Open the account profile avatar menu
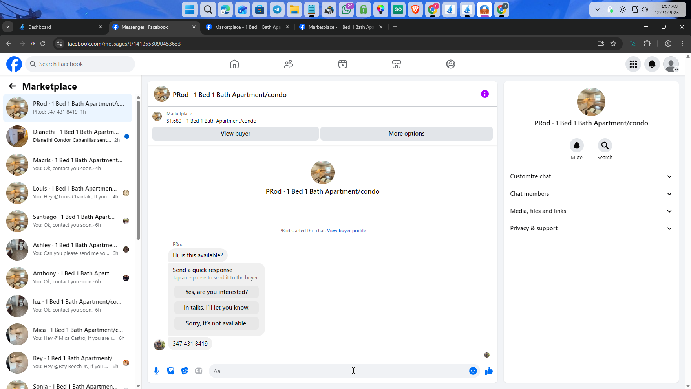 (671, 64)
